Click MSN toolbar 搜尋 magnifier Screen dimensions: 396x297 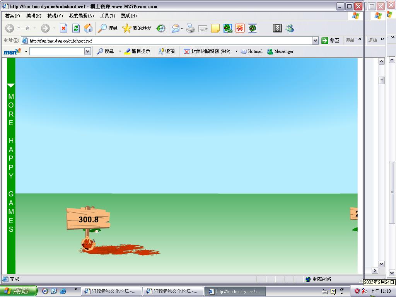click(x=106, y=51)
